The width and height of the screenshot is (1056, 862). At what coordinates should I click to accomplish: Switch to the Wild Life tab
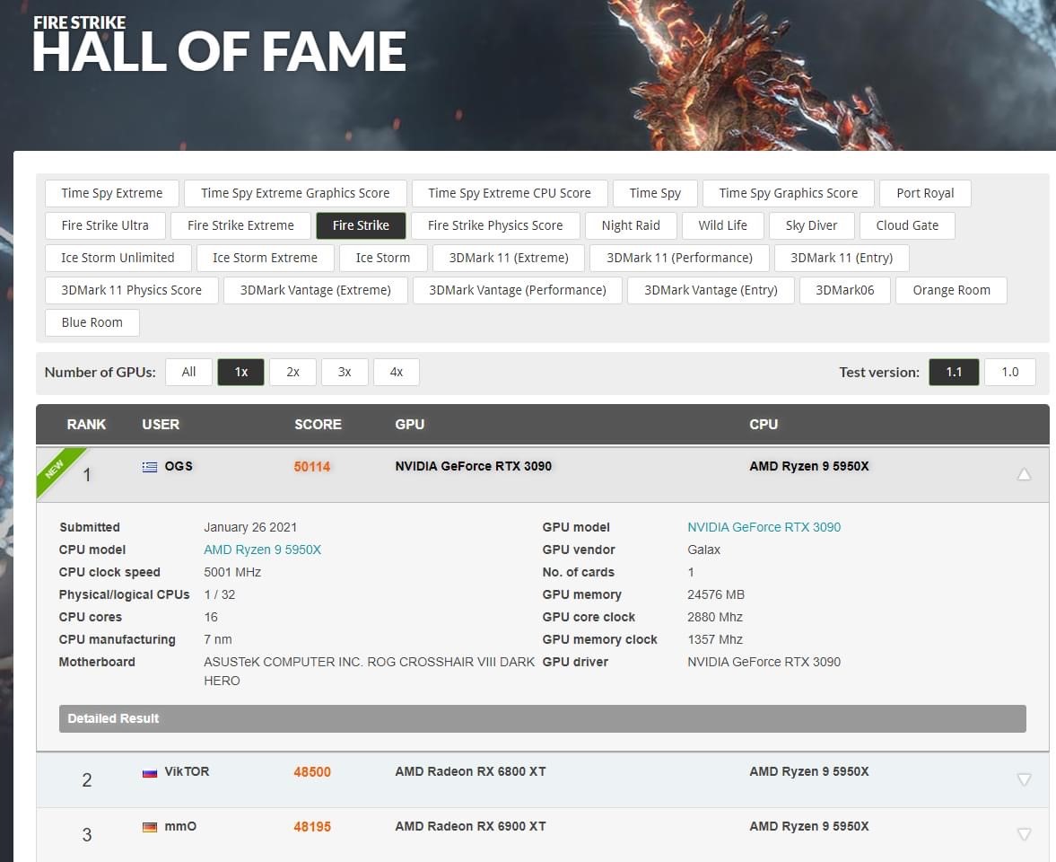[722, 225]
